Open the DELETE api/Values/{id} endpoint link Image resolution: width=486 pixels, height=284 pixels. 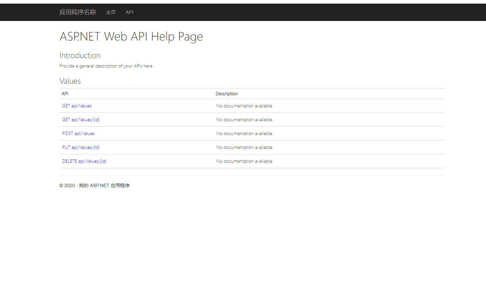(84, 161)
